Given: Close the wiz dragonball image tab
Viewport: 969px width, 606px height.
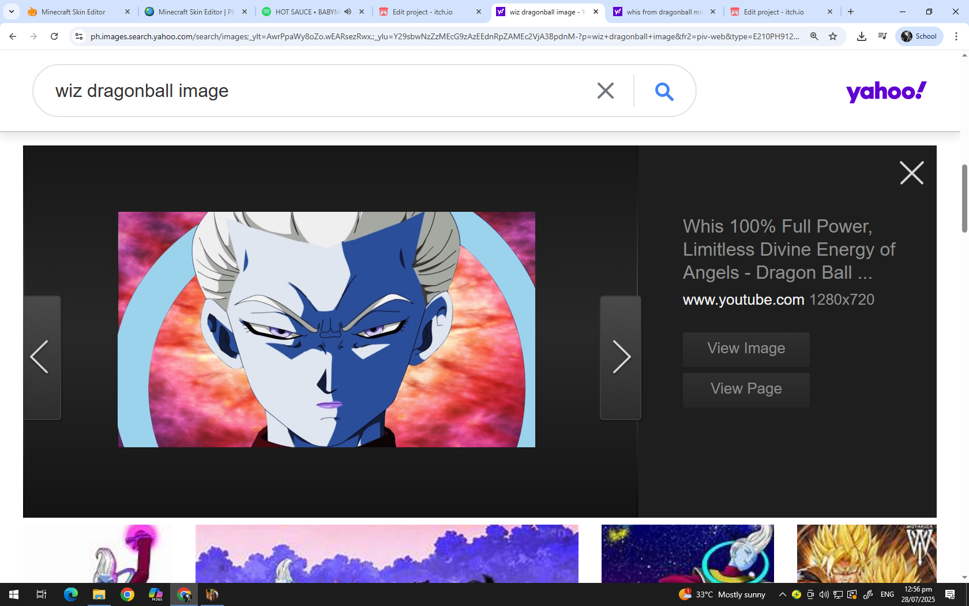Looking at the screenshot, I should click(596, 12).
